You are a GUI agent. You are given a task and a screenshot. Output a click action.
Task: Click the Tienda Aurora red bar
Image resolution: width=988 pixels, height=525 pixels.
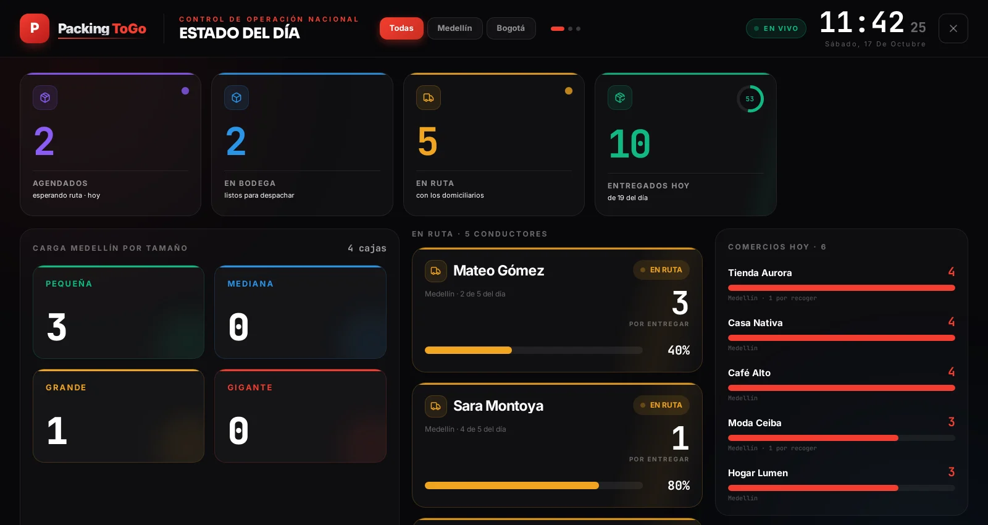click(842, 288)
